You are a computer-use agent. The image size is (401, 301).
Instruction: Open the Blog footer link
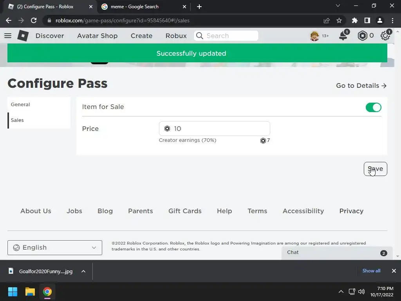coord(105,211)
